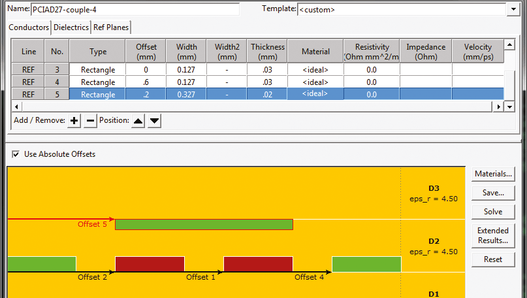The height and width of the screenshot is (298, 527).
Task: Click the No. column header
Action: click(x=57, y=51)
